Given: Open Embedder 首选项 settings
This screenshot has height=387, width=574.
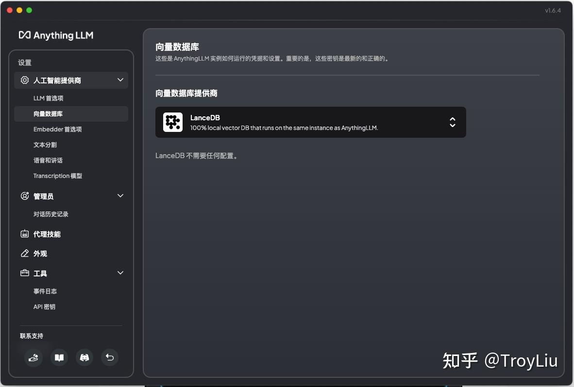Looking at the screenshot, I should coord(57,129).
